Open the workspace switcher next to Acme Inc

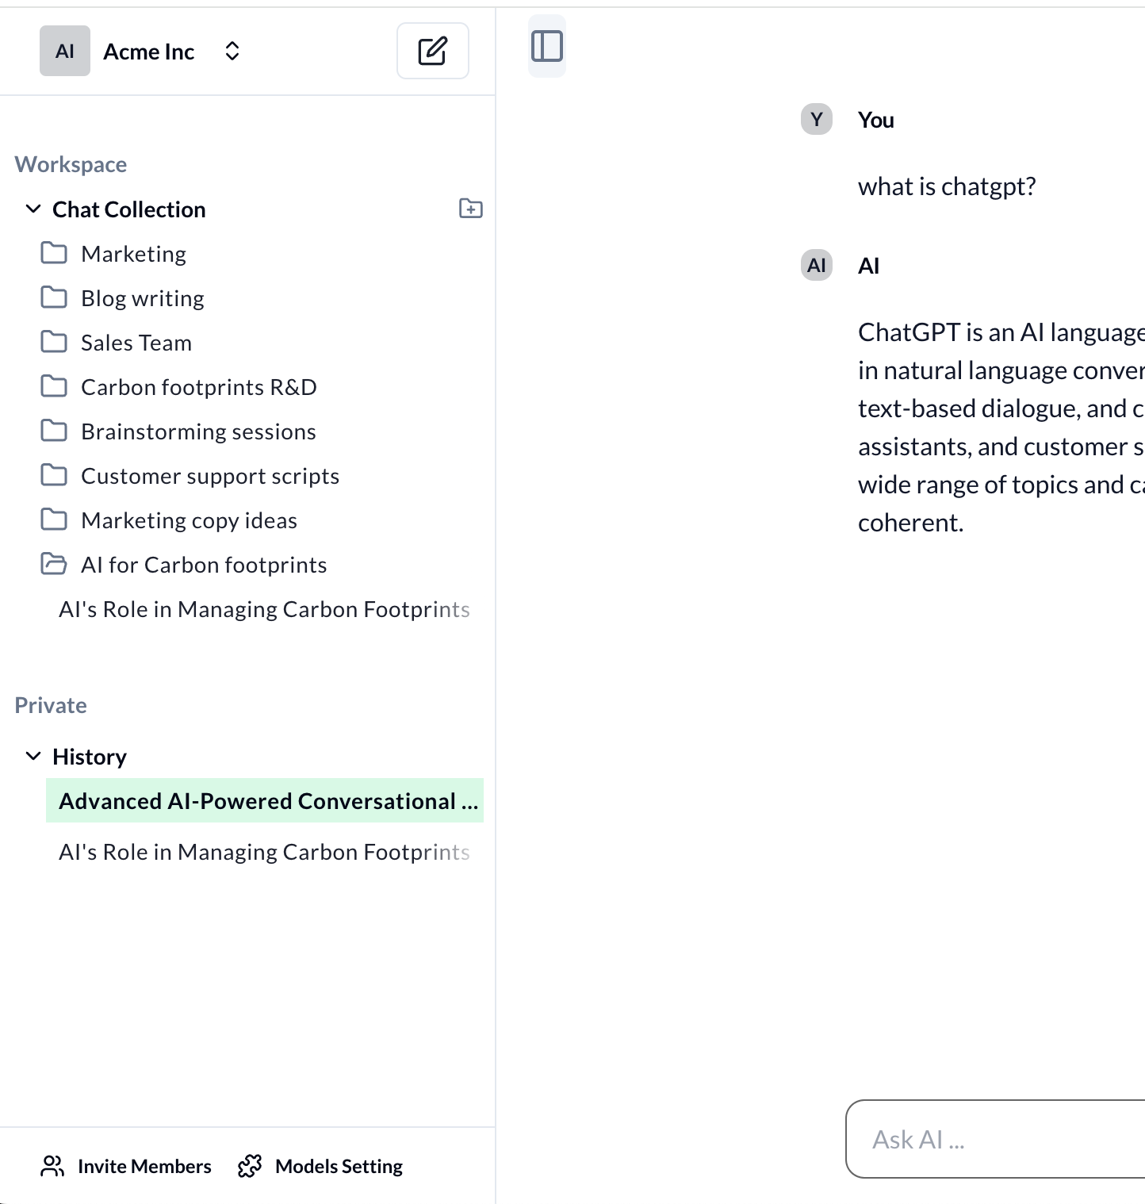232,51
